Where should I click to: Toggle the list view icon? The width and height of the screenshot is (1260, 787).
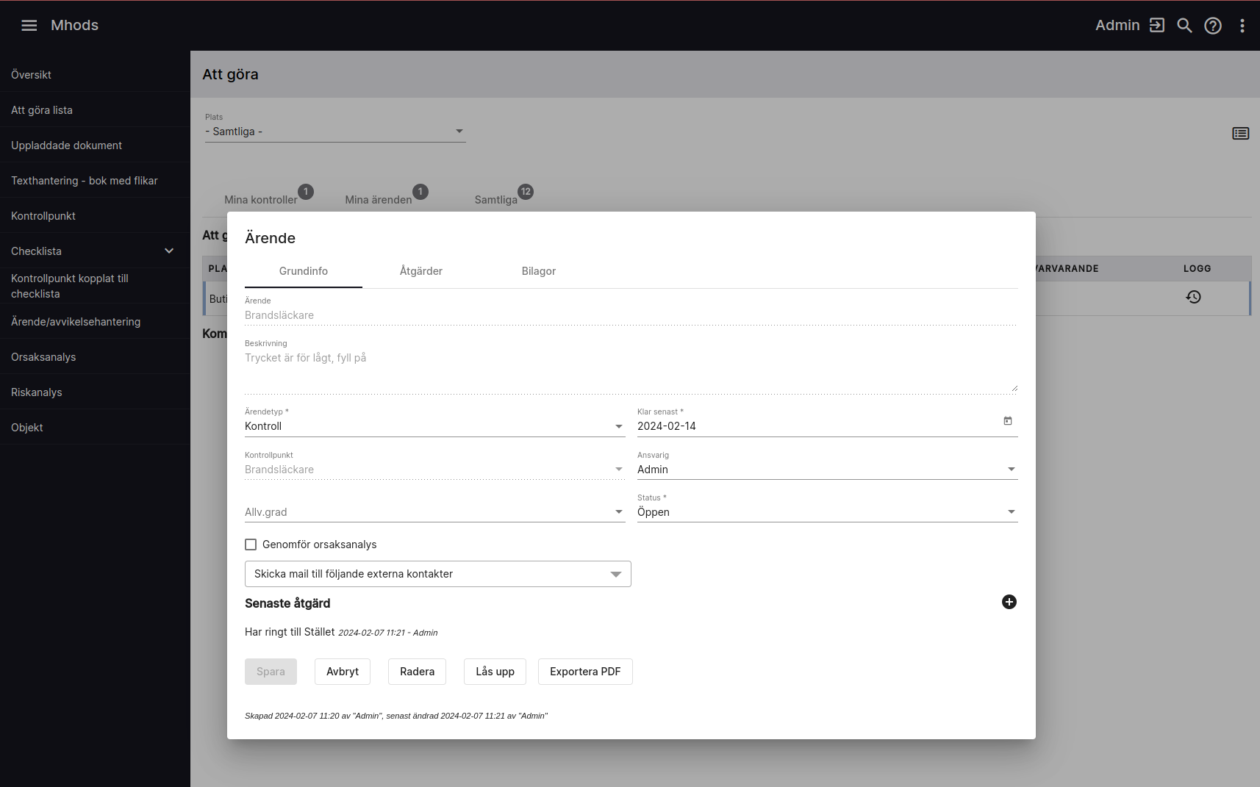1241,133
